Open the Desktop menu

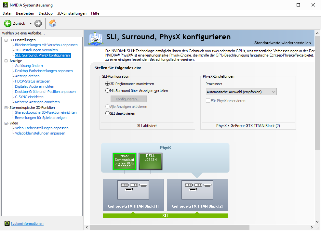click(x=46, y=13)
